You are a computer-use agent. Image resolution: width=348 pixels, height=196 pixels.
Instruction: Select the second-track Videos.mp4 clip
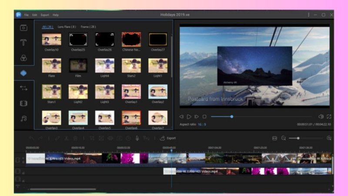pos(247,171)
